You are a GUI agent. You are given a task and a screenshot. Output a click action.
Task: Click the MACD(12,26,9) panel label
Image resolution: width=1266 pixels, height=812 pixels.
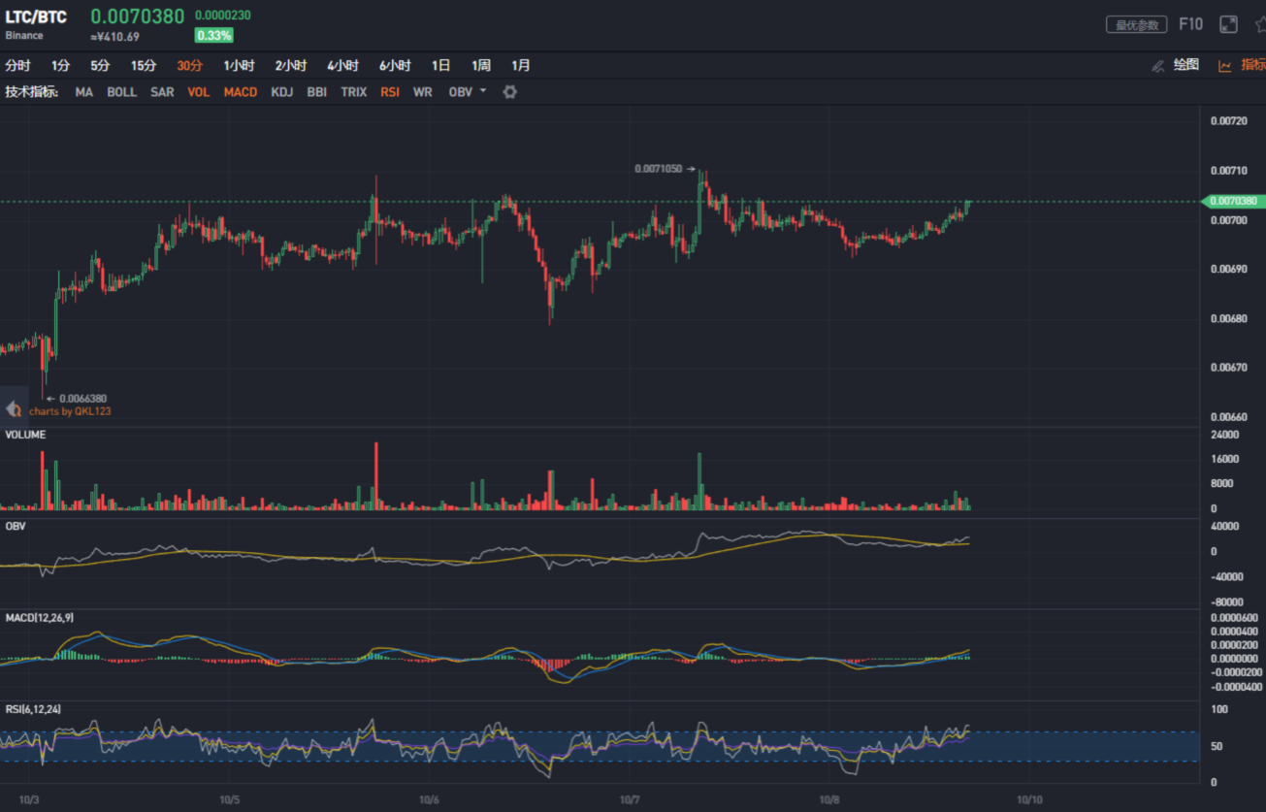click(x=39, y=617)
